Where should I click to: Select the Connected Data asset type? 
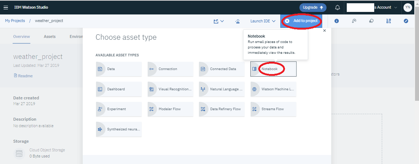pyautogui.click(x=222, y=69)
